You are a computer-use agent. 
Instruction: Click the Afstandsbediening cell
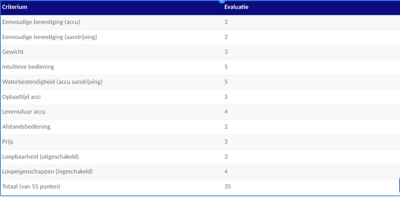(x=26, y=126)
